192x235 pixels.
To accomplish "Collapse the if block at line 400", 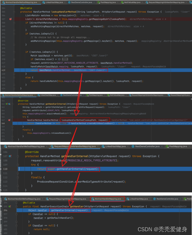I will click(16, 225).
